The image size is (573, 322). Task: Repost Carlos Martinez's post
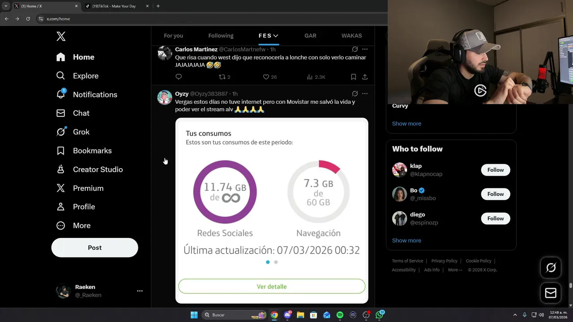(x=224, y=77)
